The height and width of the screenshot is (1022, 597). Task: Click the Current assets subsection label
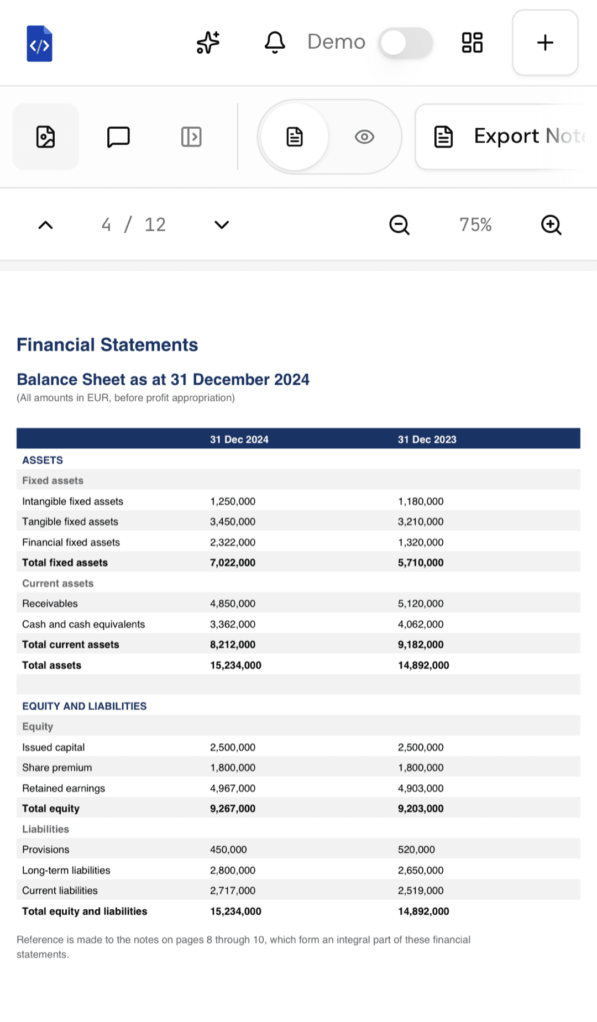[57, 583]
